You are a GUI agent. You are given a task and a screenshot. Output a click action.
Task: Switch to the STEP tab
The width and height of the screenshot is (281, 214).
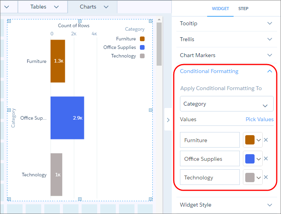click(243, 9)
